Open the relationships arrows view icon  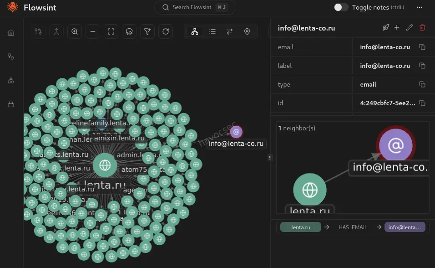coord(229,31)
